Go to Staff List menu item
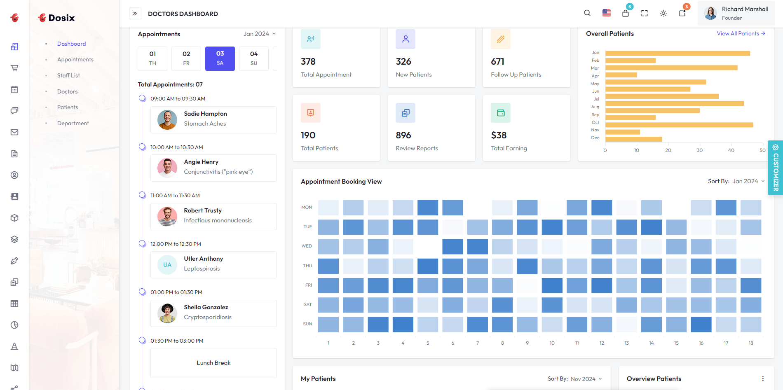Image resolution: width=783 pixels, height=390 pixels. click(x=68, y=75)
